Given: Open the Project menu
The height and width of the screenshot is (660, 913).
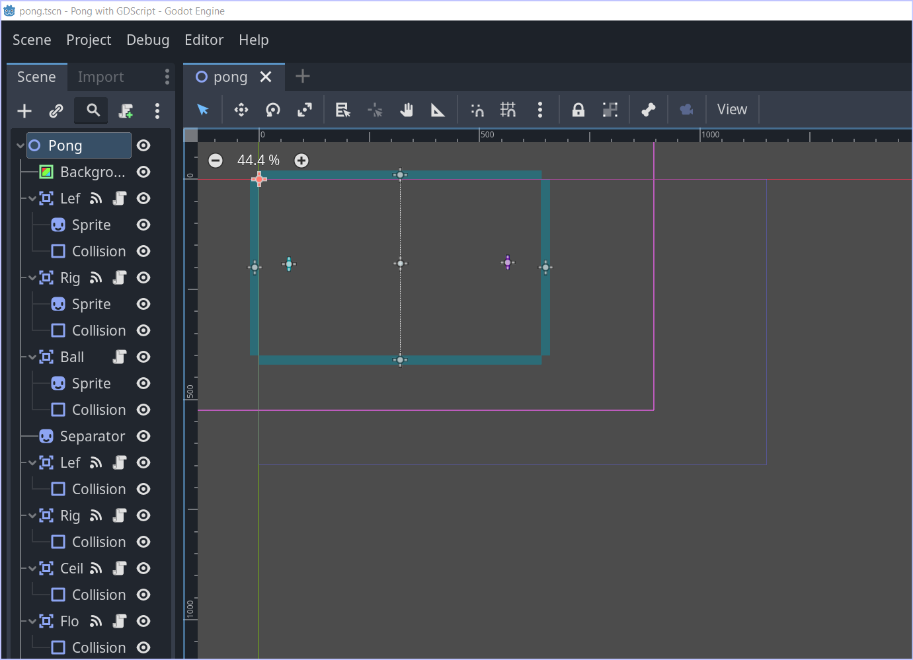Looking at the screenshot, I should pyautogui.click(x=89, y=40).
